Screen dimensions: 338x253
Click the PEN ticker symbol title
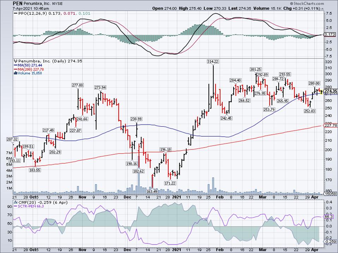pos(17,3)
